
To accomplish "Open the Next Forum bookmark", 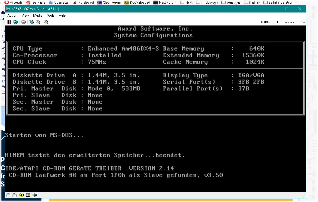I will (x=165, y=2).
